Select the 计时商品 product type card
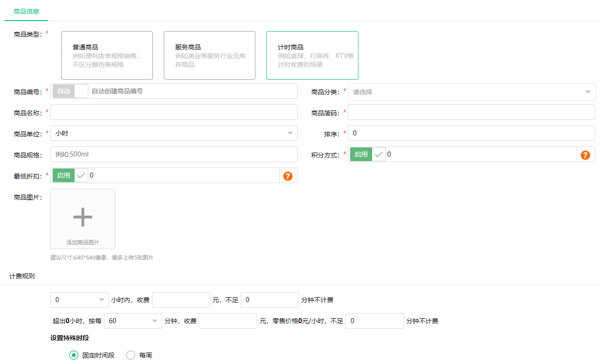The image size is (601, 363). pos(312,55)
